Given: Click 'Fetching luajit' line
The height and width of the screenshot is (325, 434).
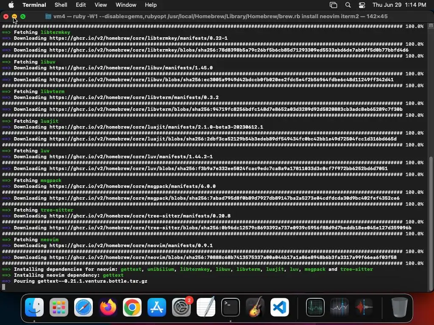Looking at the screenshot, I should 31,121.
